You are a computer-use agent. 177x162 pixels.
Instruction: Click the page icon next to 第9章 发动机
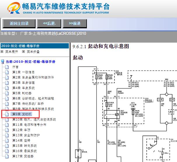point(7,114)
